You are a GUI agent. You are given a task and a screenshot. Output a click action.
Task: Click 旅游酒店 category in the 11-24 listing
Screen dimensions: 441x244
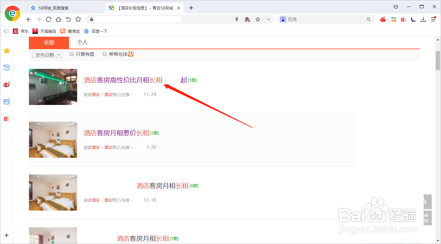pos(92,95)
